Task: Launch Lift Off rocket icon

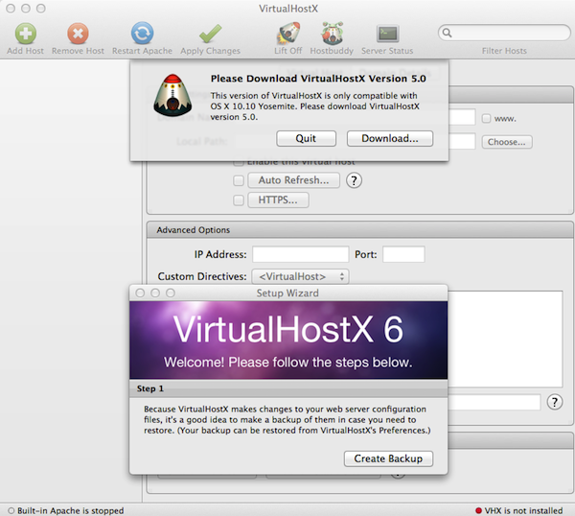Action: point(288,34)
